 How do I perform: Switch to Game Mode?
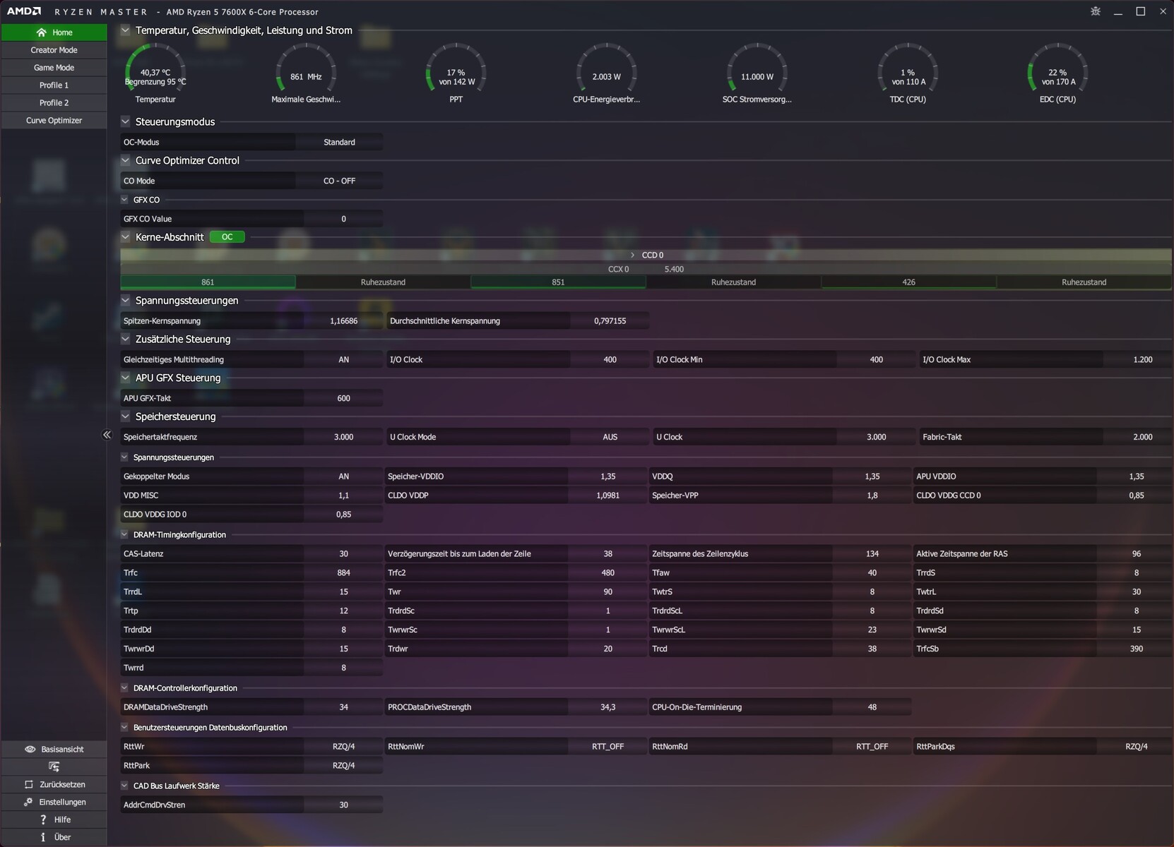54,68
